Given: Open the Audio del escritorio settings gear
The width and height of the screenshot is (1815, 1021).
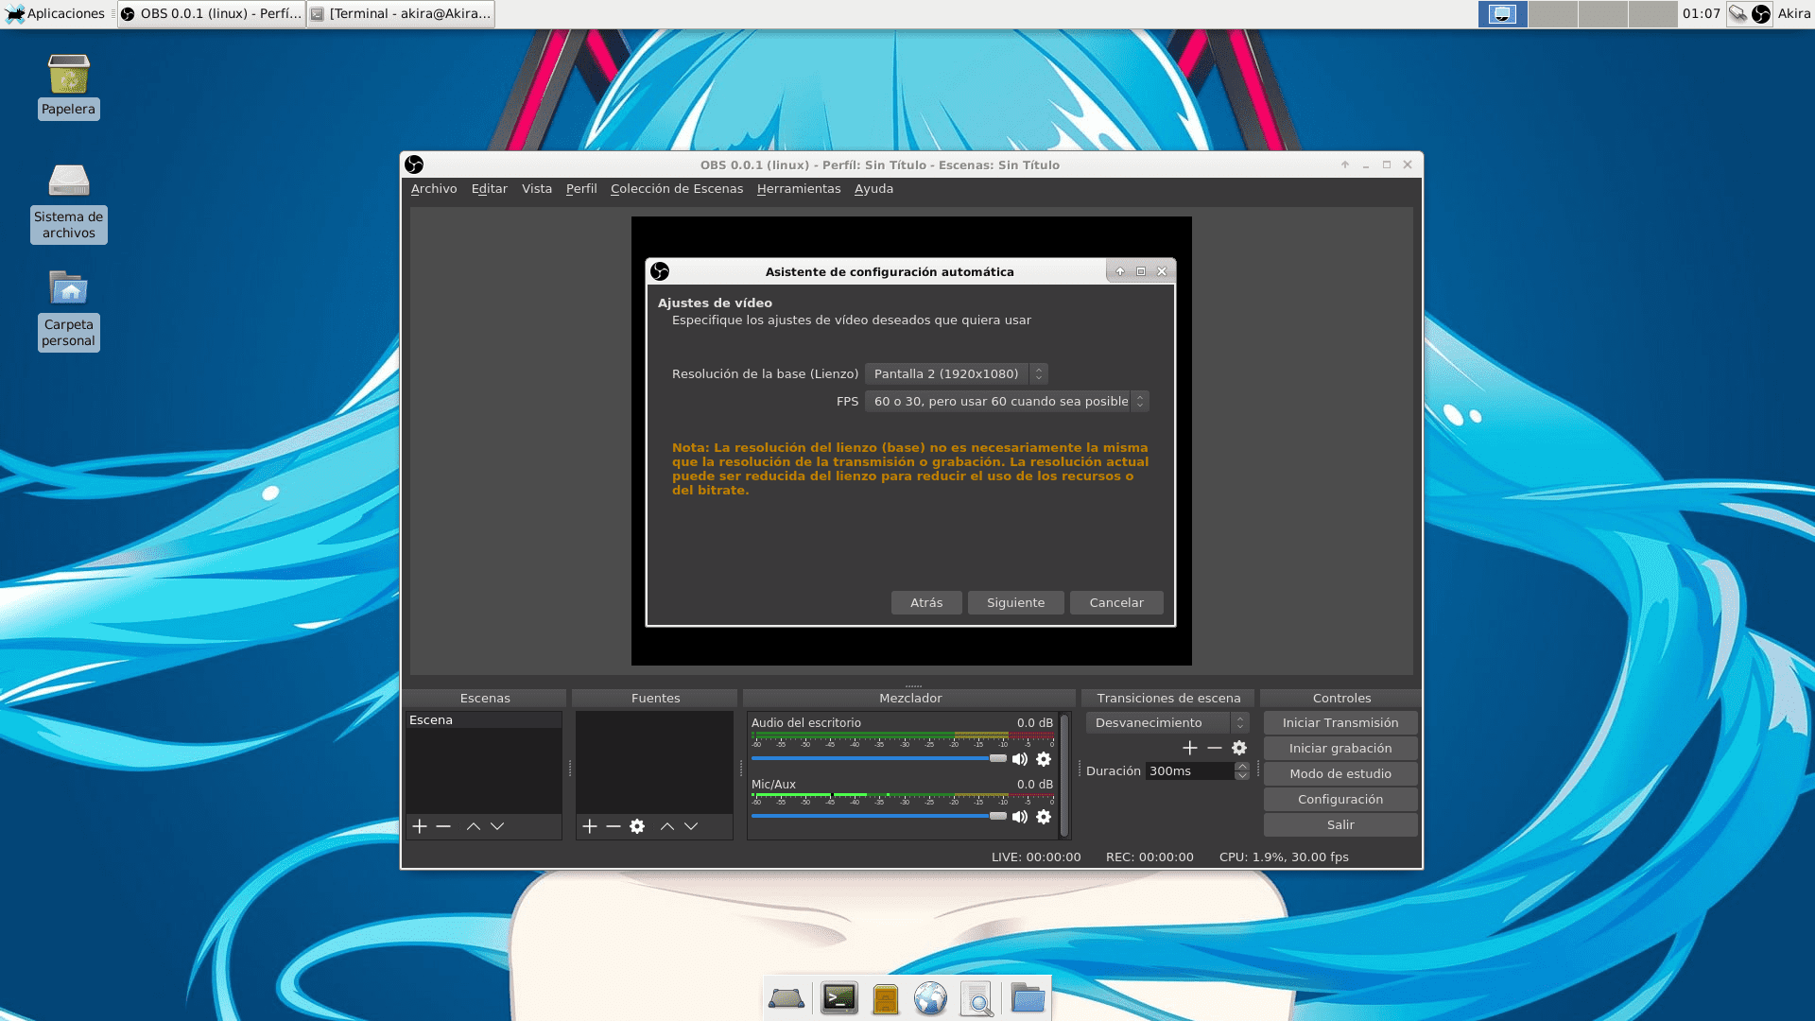Looking at the screenshot, I should pos(1044,758).
